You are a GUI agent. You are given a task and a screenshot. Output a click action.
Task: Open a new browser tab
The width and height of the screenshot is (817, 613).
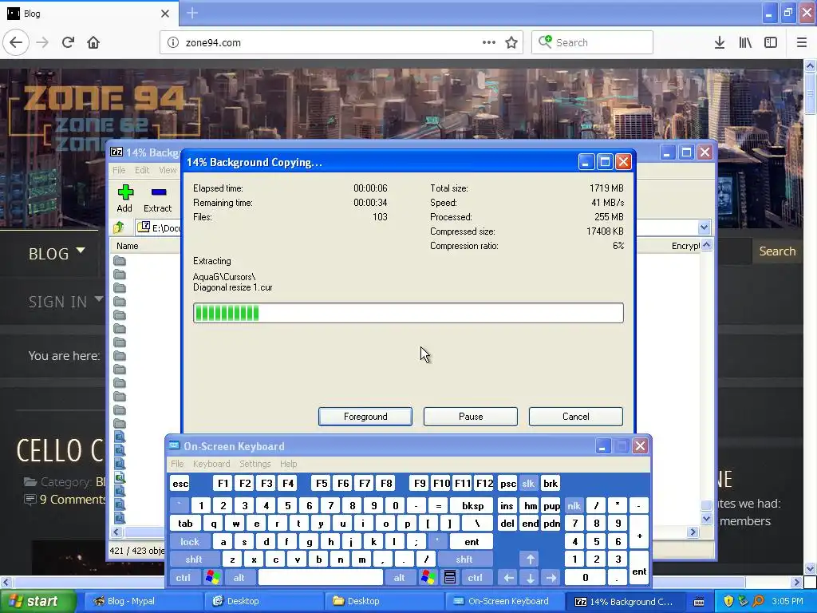(192, 13)
